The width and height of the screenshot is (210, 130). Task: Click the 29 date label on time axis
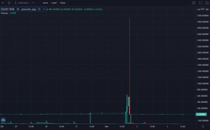pyautogui.click(x=16, y=126)
